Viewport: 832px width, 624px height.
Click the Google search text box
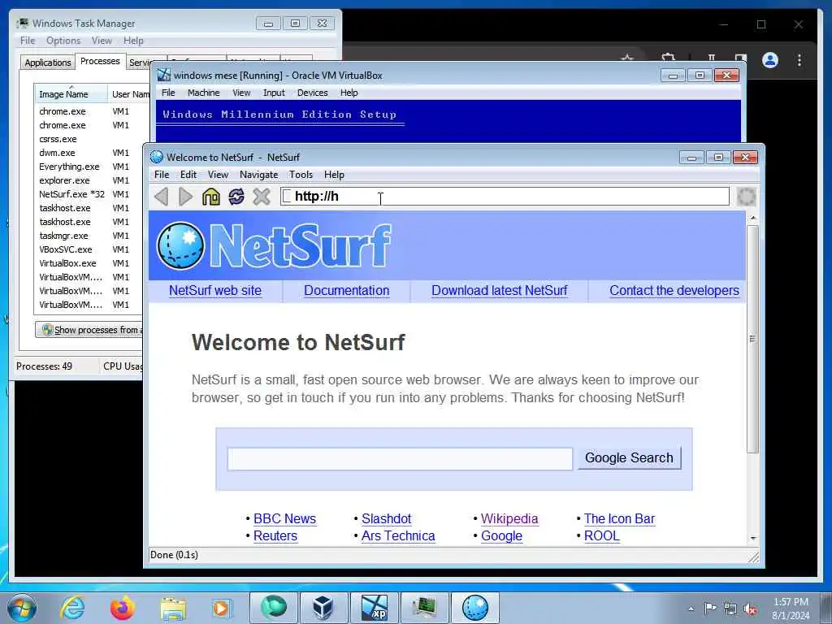tap(400, 458)
